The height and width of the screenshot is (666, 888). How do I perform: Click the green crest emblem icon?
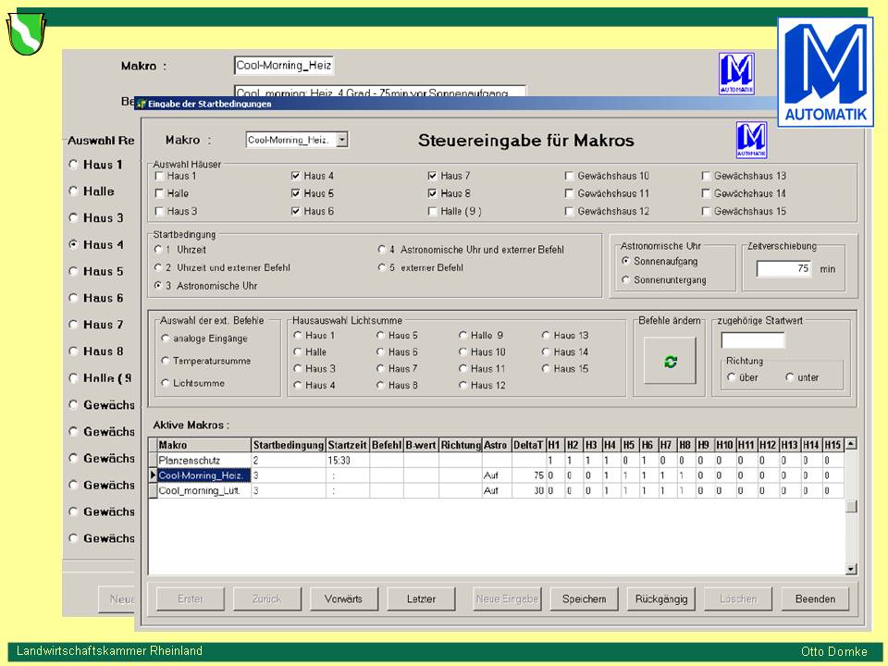[27, 33]
